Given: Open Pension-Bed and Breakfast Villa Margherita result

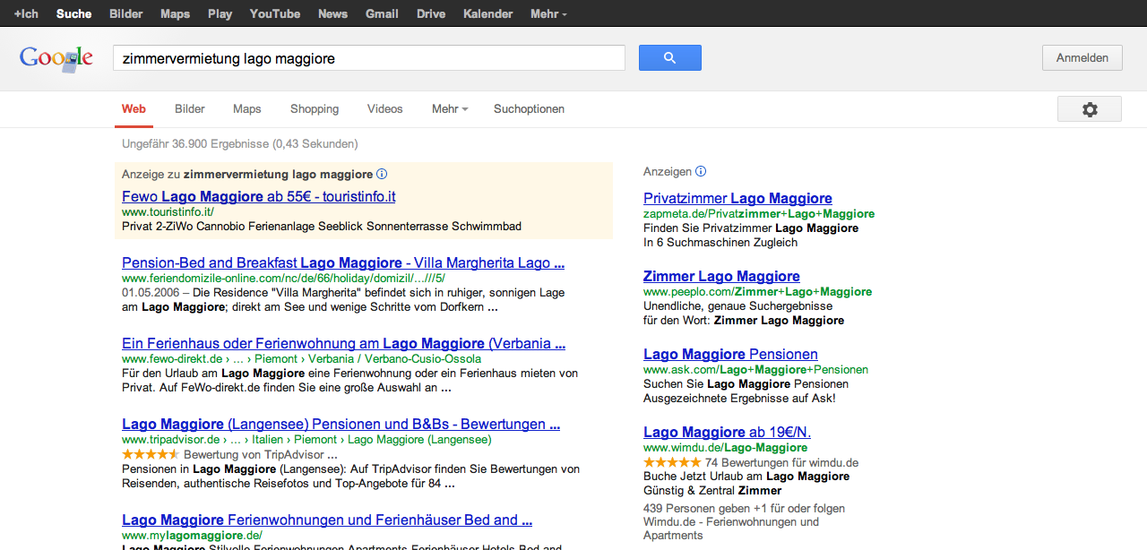Looking at the screenshot, I should tap(342, 263).
